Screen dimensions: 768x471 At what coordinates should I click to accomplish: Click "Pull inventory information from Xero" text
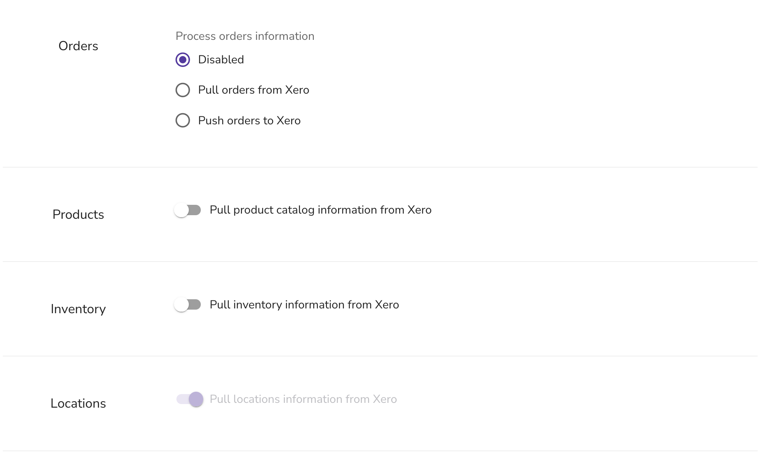[304, 305]
